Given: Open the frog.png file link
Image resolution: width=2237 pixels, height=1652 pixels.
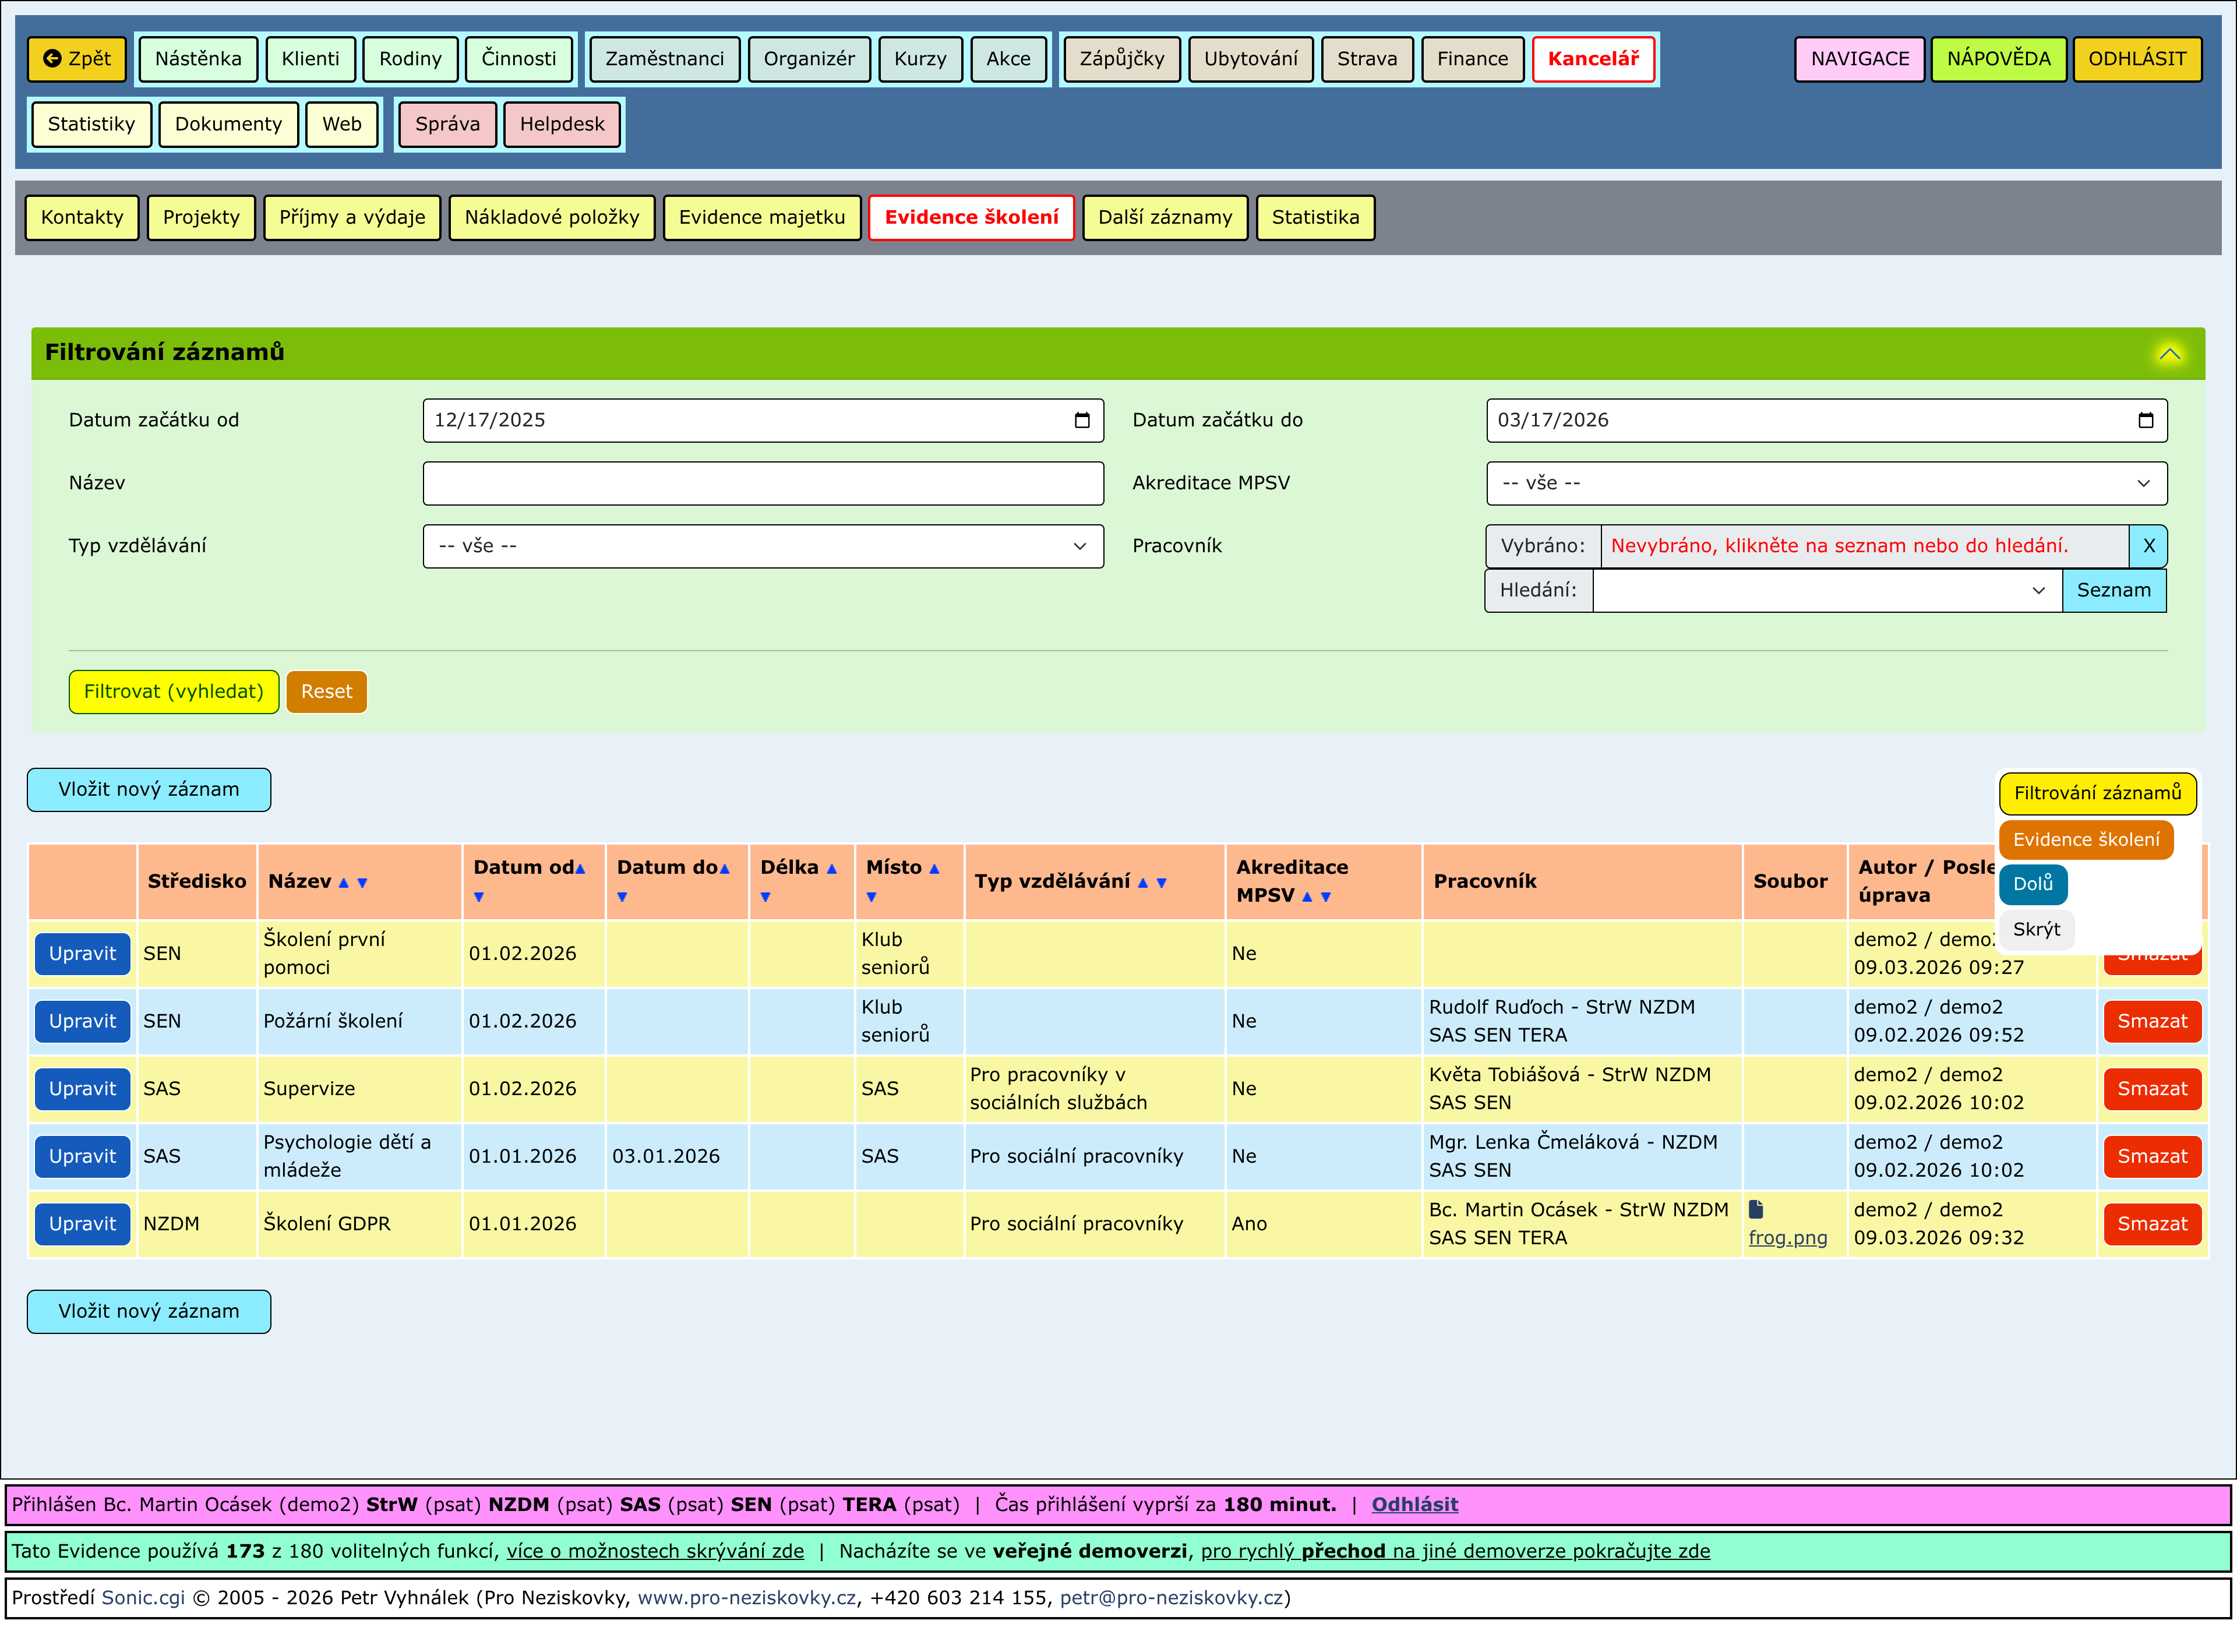Looking at the screenshot, I should tap(1787, 1238).
